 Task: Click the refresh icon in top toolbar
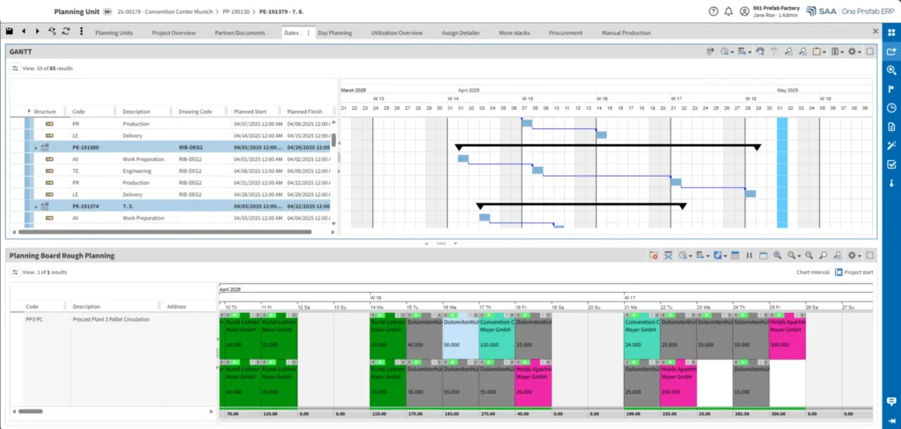pos(66,32)
